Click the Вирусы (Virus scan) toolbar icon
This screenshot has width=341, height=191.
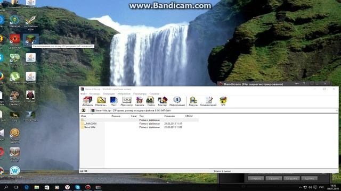pyautogui.click(x=193, y=101)
